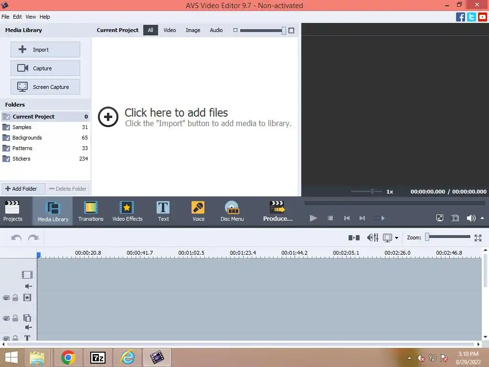Open Google Chrome from taskbar
The image size is (489, 367).
coord(68,357)
